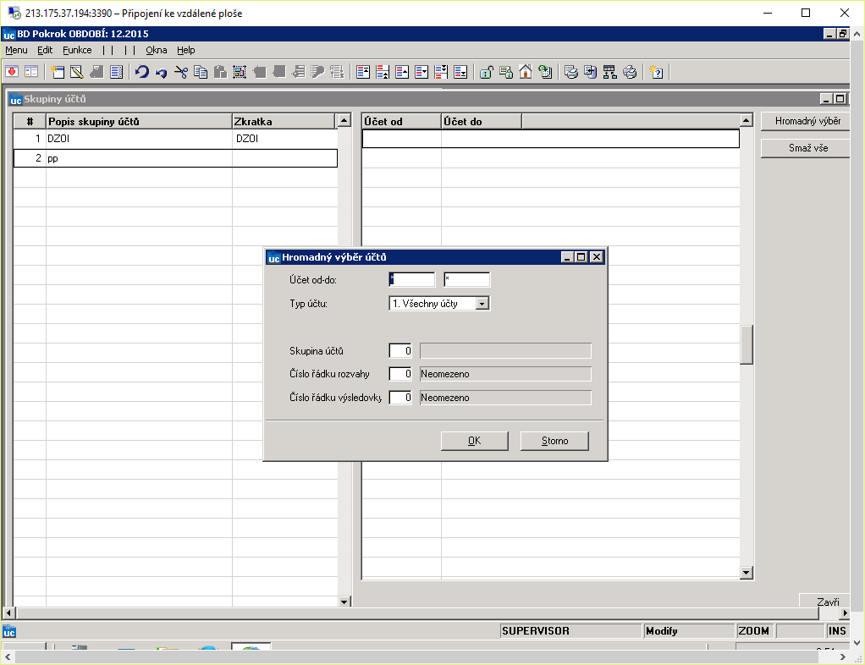
Task: Open the Help menu
Action: (186, 50)
